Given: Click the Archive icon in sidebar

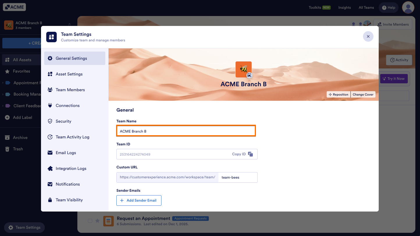Looking at the screenshot, I should [x=7, y=138].
